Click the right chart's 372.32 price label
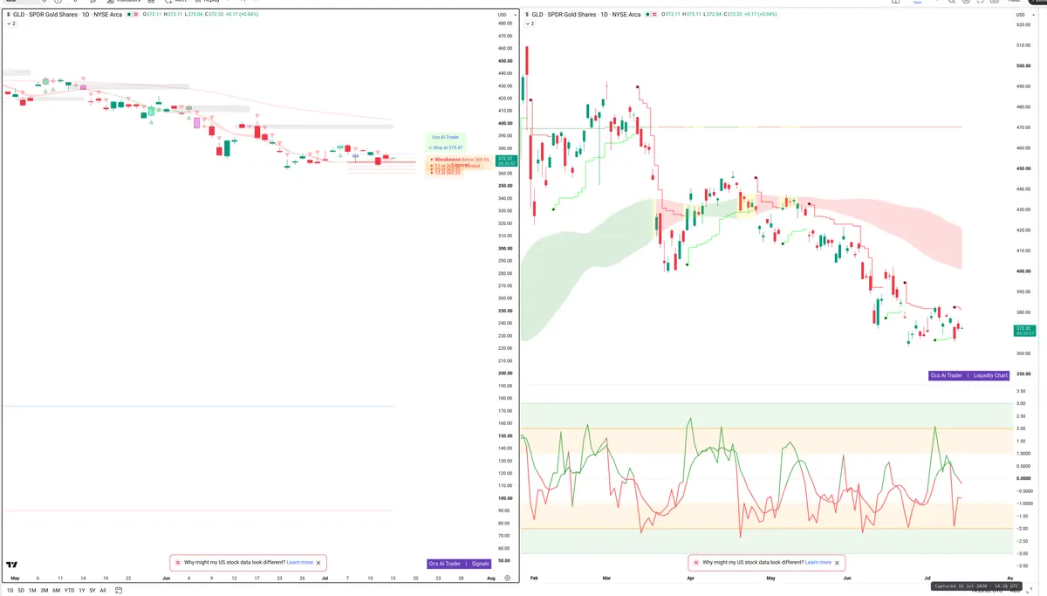The image size is (1047, 596). point(1024,331)
